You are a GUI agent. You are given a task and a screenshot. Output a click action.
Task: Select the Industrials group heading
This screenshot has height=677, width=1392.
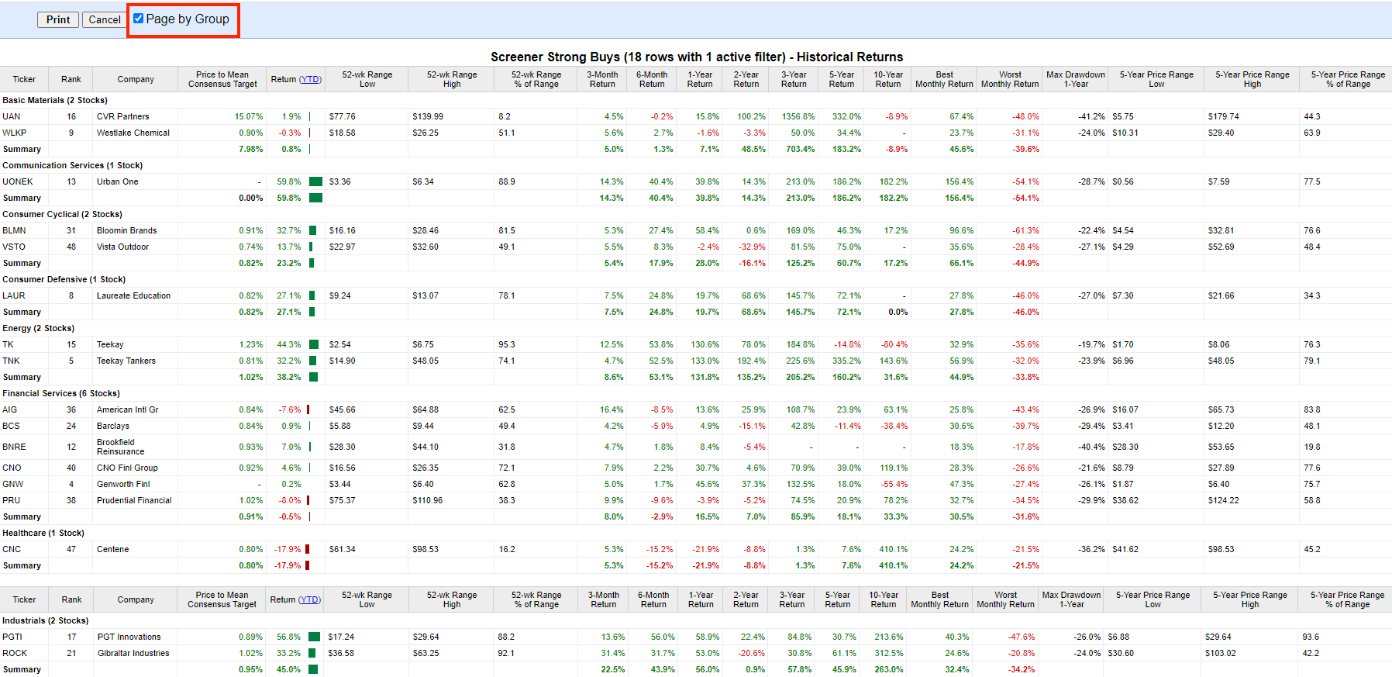[45, 620]
